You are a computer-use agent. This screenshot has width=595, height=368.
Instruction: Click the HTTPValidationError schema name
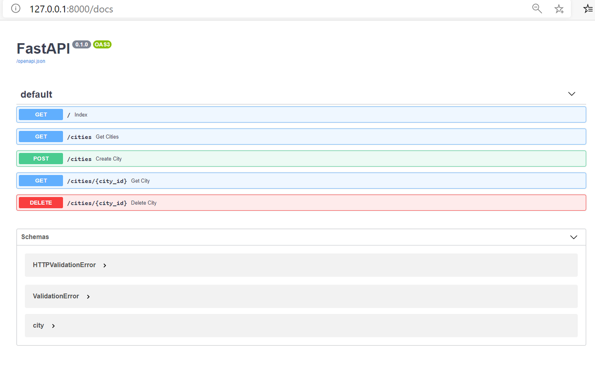tap(64, 265)
